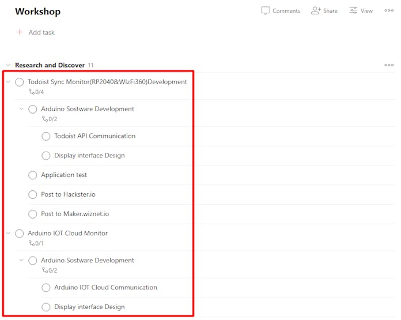Complete Arduino Sostware Development under IOT Cloud Monitor
Image resolution: width=401 pixels, height=320 pixels.
32,261
